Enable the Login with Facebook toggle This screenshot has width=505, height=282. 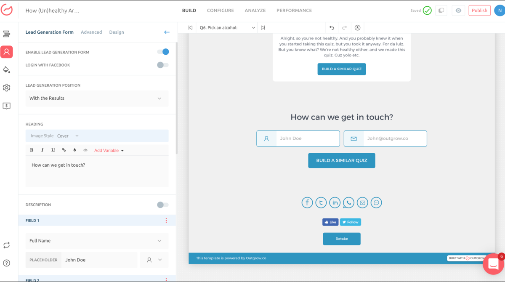tap(163, 65)
